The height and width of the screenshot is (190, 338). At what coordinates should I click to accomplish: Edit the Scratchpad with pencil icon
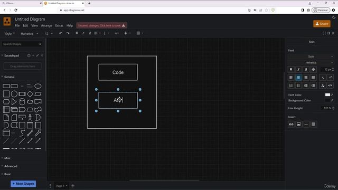point(37,55)
